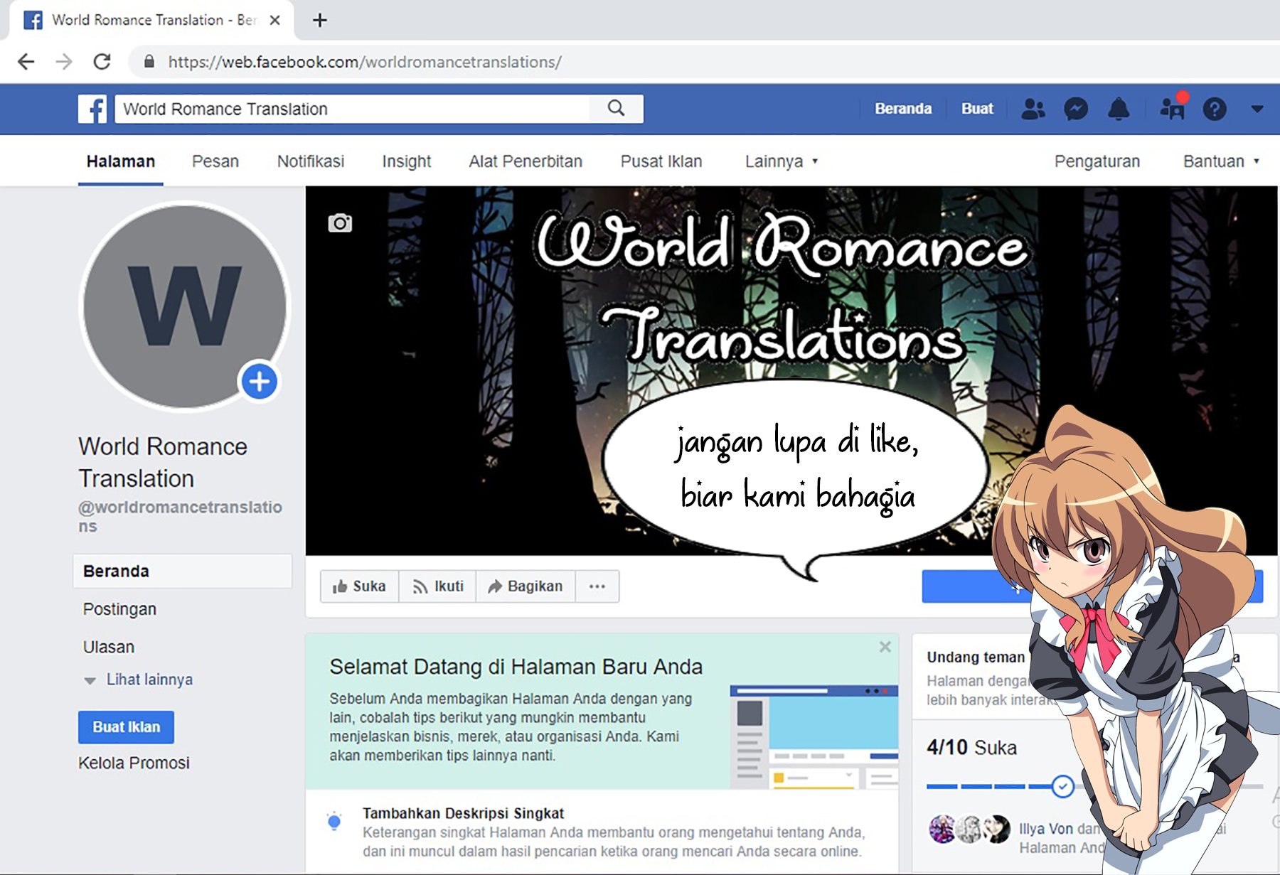Viewport: 1280px width, 875px height.
Task: Click the camera icon to change cover photo
Action: tap(340, 222)
